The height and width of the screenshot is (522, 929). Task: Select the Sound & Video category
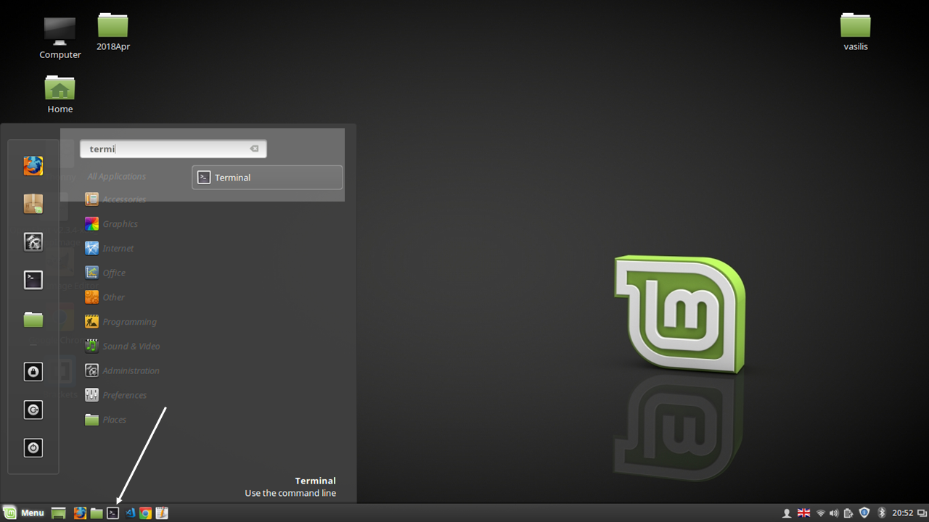click(122, 346)
